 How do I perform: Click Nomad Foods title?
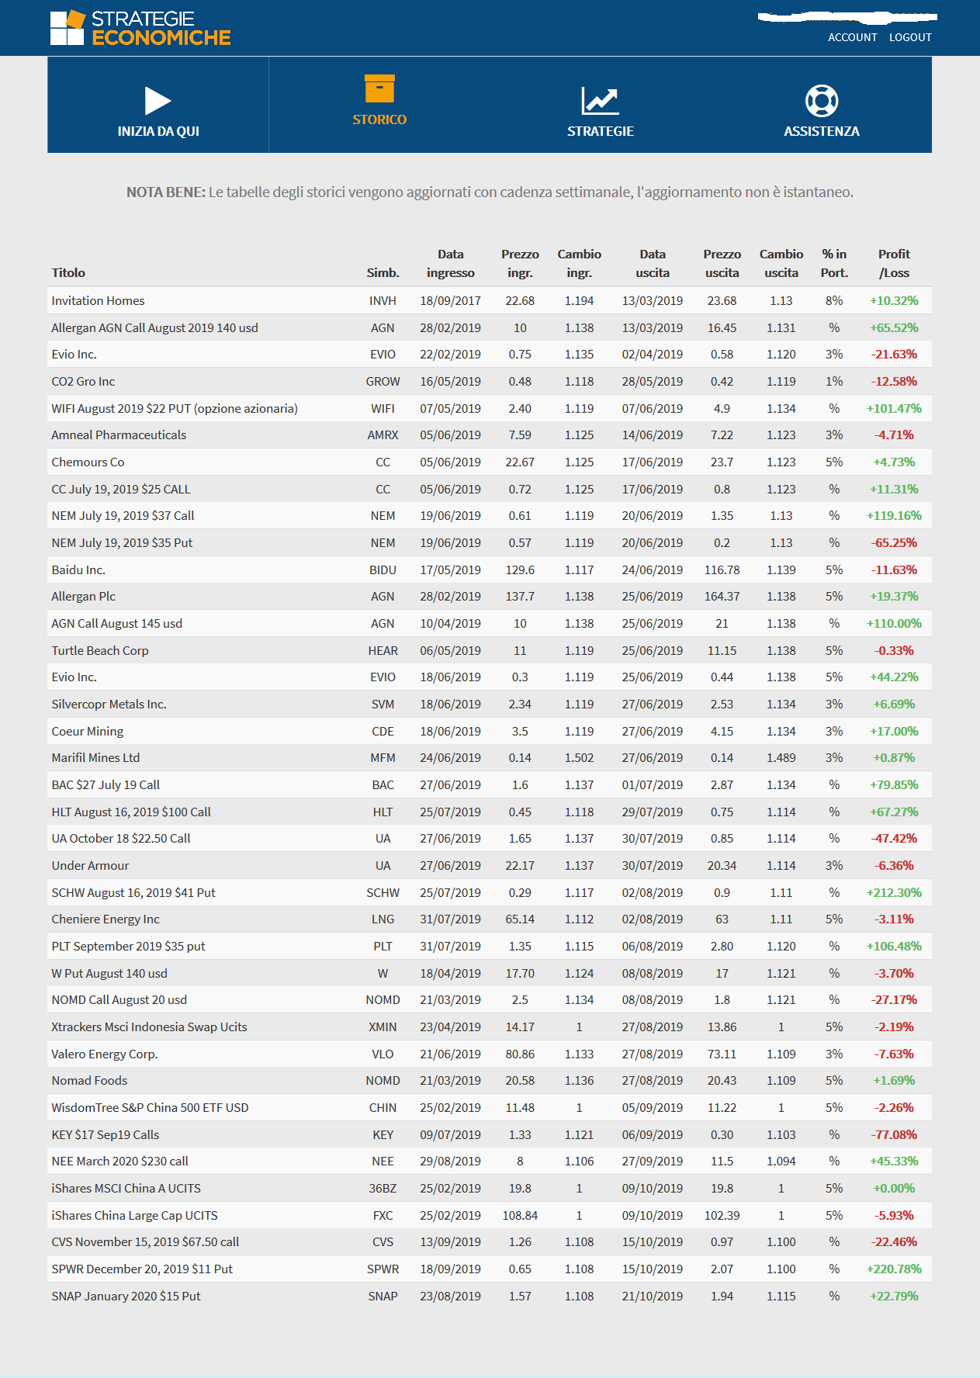tap(89, 1080)
